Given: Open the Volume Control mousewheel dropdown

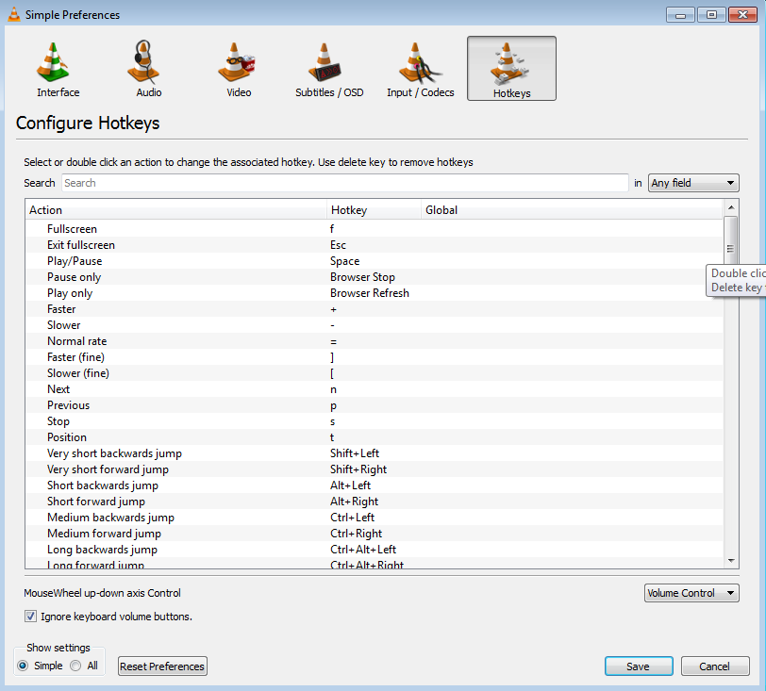Looking at the screenshot, I should tap(691, 593).
